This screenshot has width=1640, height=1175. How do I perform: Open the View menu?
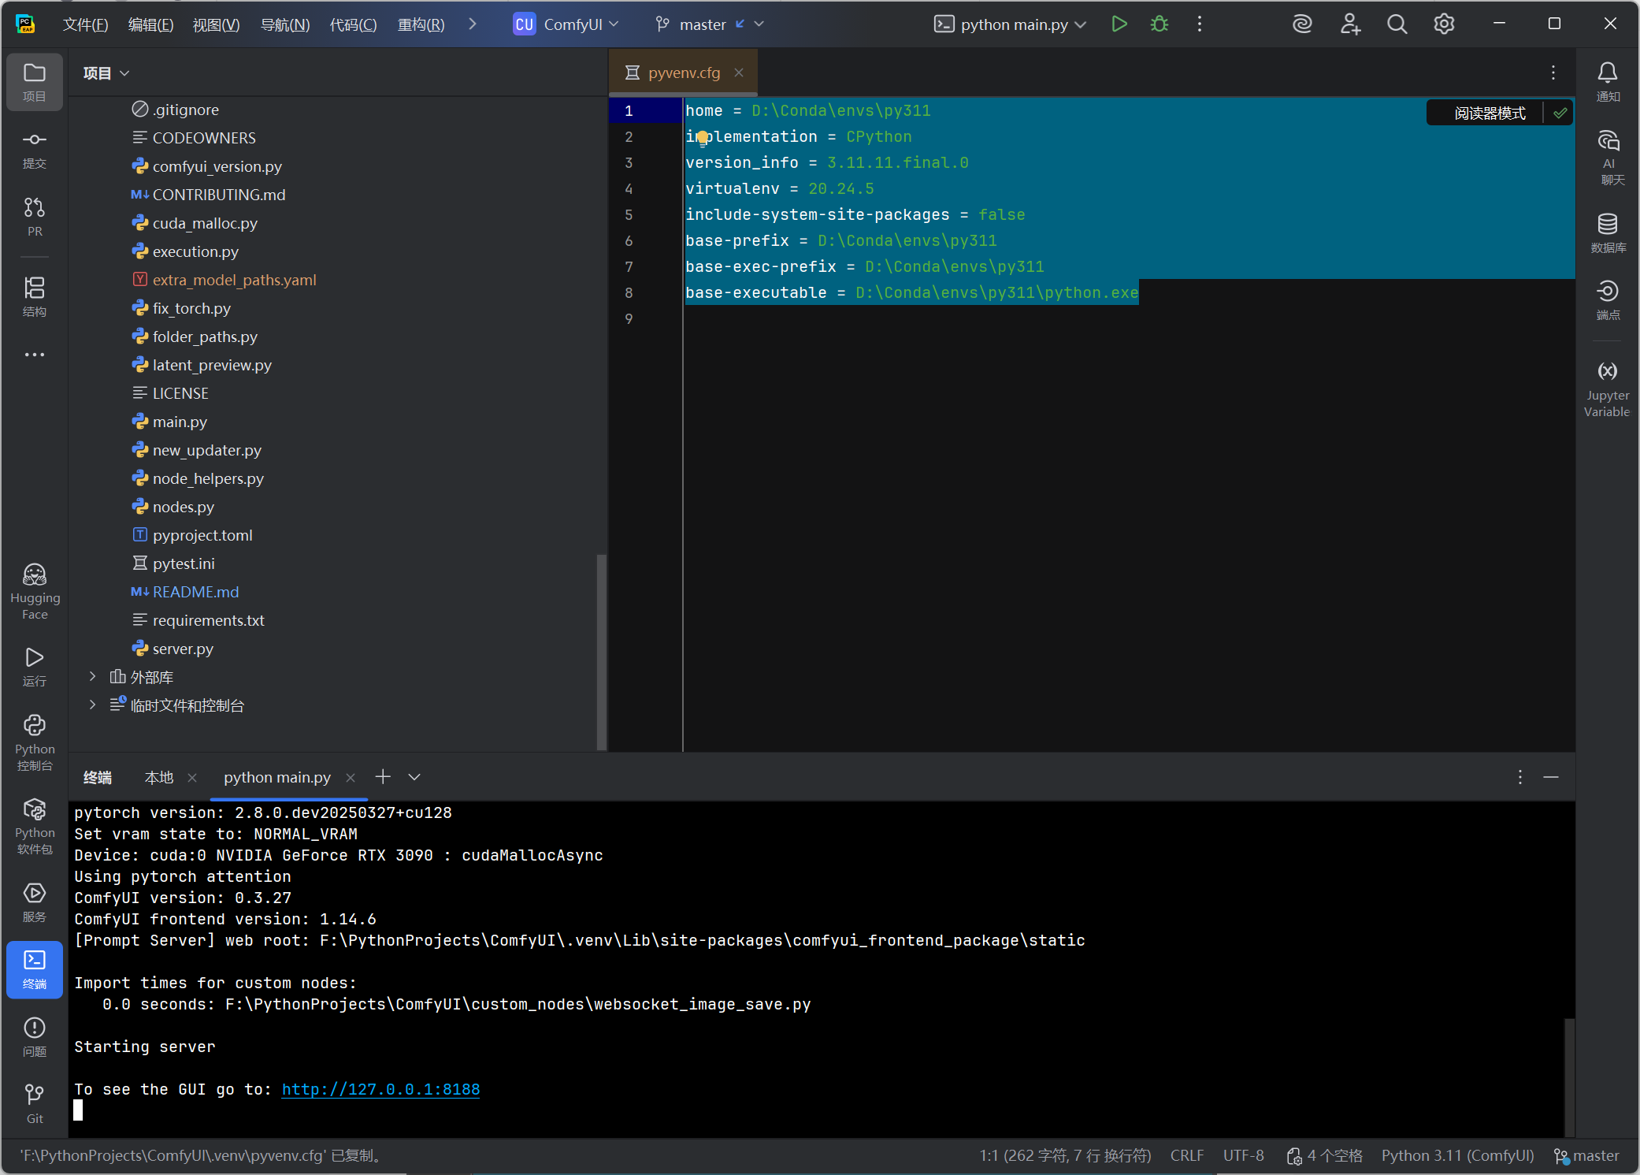[216, 24]
